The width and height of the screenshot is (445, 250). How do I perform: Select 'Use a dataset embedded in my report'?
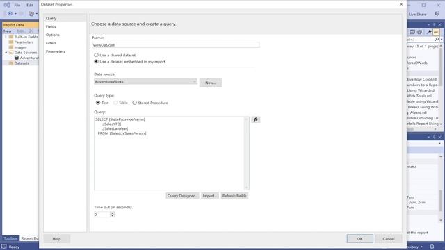click(96, 62)
